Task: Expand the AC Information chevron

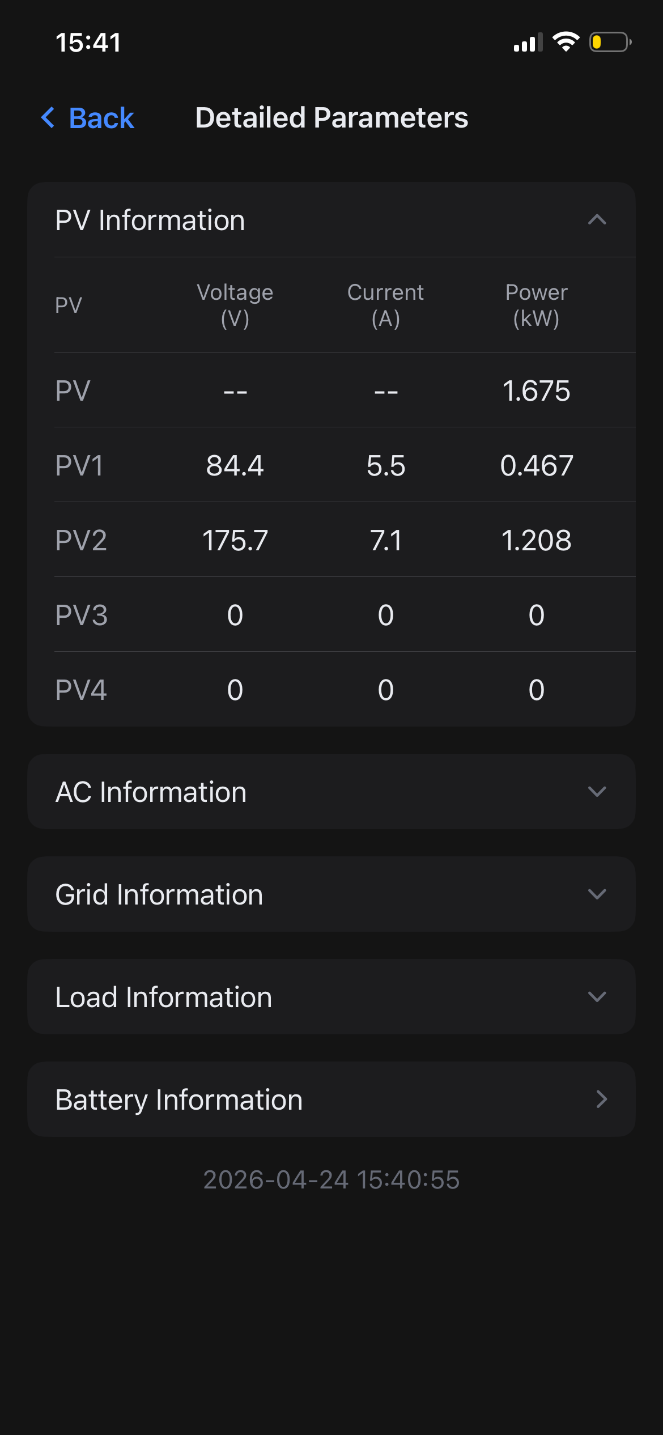Action: click(x=597, y=792)
